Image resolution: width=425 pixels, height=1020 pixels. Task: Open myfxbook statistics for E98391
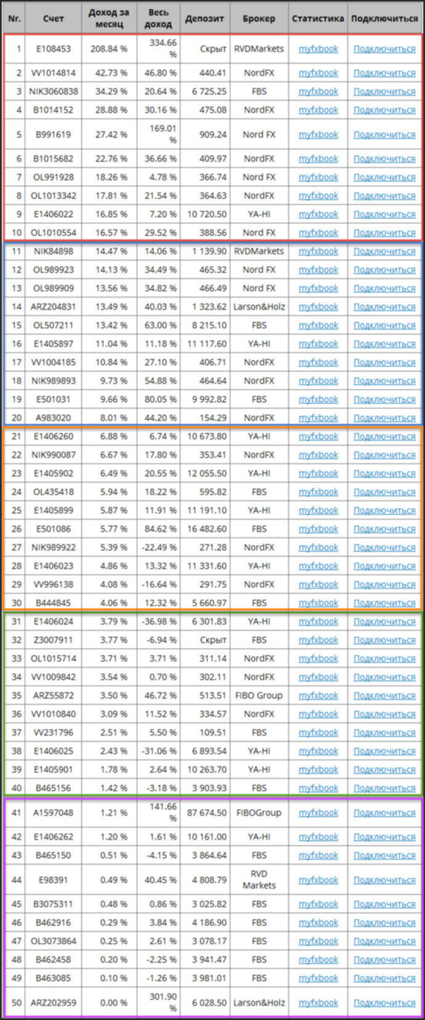(x=318, y=880)
